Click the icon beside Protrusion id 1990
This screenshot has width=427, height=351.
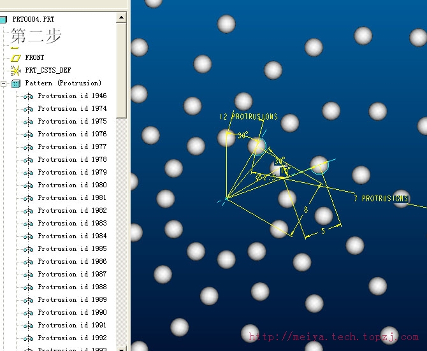[28, 313]
